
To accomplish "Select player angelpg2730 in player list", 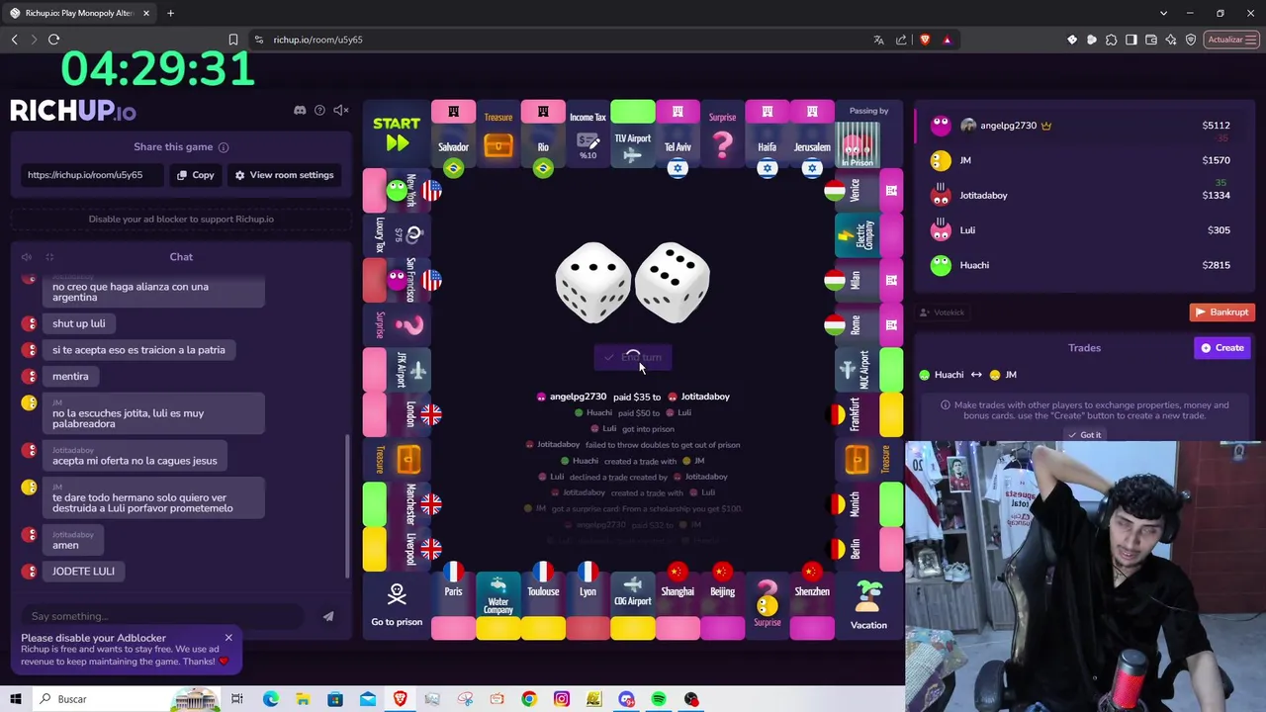I will [1084, 126].
